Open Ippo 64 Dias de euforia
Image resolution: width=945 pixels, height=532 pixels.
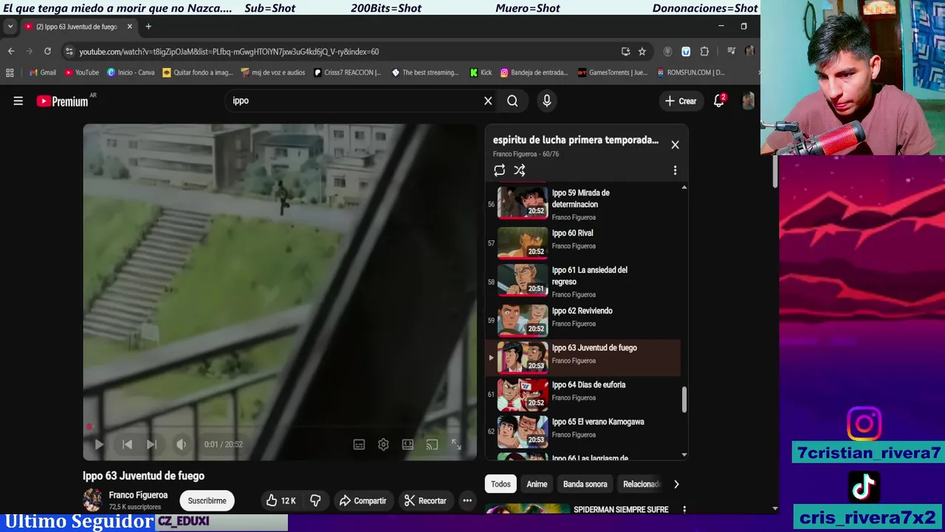click(583, 395)
